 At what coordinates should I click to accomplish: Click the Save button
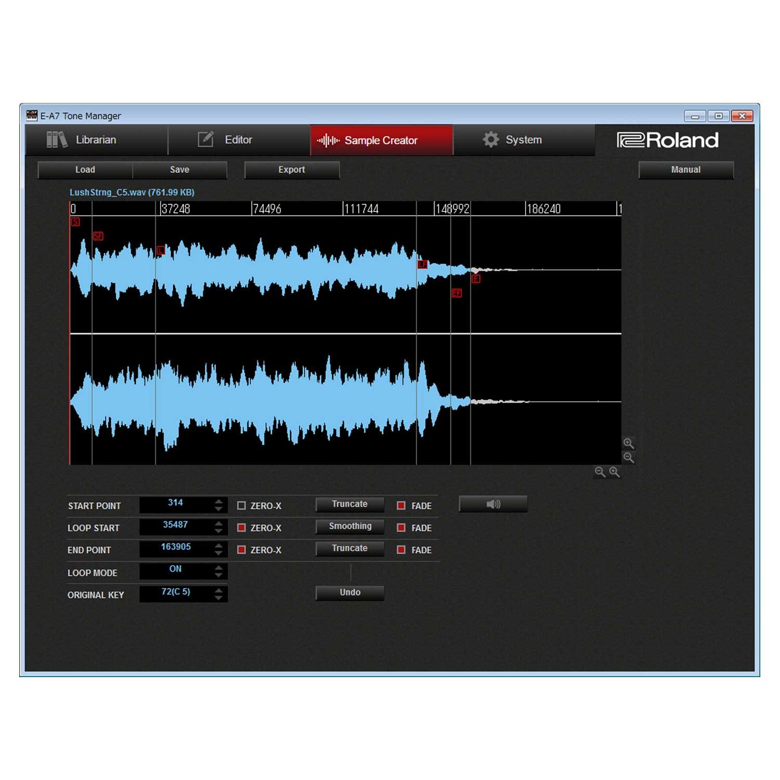pos(180,170)
